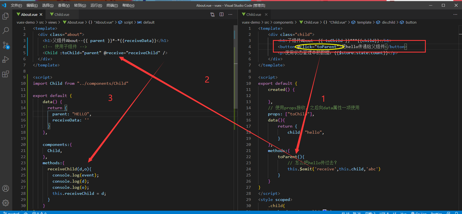Click 'toParent(){' method definition
The height and width of the screenshot is (214, 462).
pyautogui.click(x=291, y=157)
